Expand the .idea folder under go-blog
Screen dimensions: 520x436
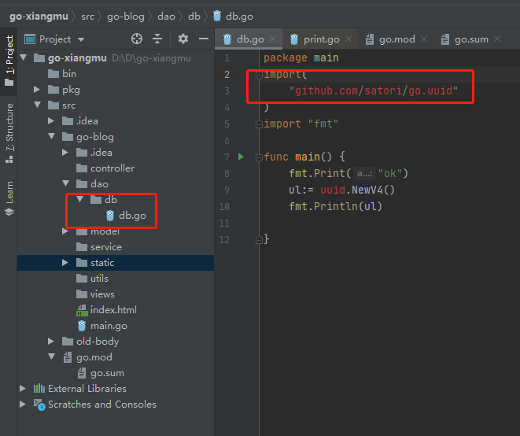(x=65, y=153)
